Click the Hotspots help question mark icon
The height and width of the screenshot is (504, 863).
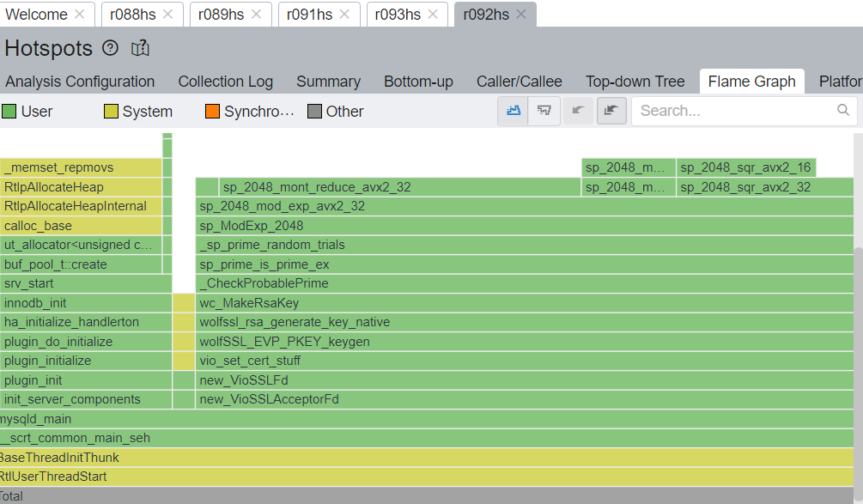click(x=110, y=48)
